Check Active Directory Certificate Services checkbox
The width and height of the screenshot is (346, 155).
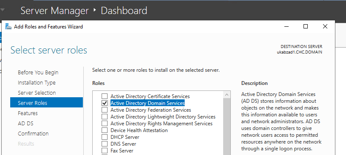pos(105,96)
